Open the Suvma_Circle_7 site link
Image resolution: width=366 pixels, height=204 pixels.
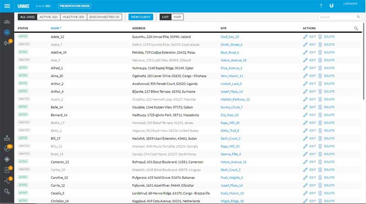[x=231, y=107]
